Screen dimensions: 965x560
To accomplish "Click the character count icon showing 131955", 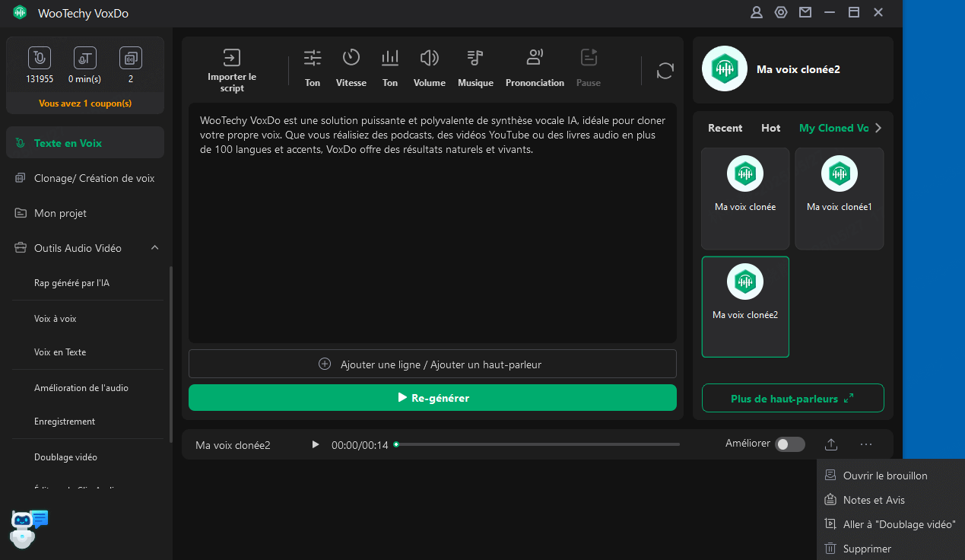I will [x=39, y=58].
